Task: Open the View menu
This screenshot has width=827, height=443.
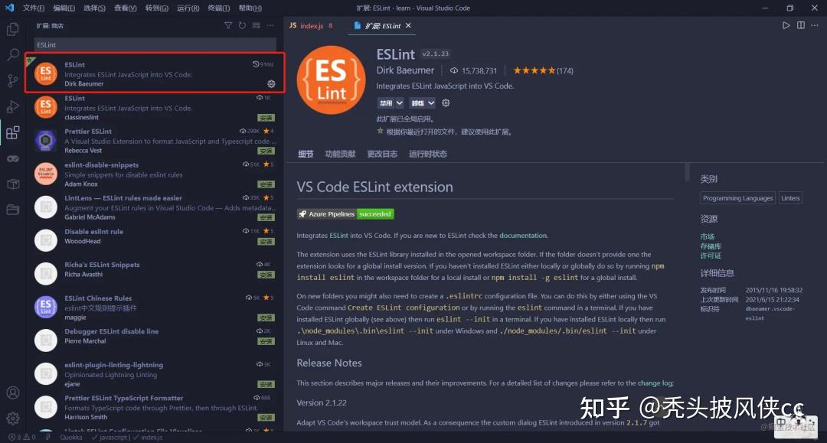Action: (125, 8)
